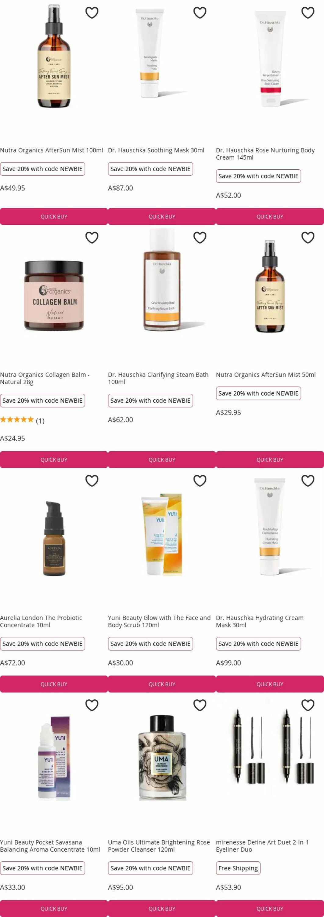Add Yuni Glow Face and Body Scrub to wishlist
This screenshot has height=917, width=324.
coord(200,481)
